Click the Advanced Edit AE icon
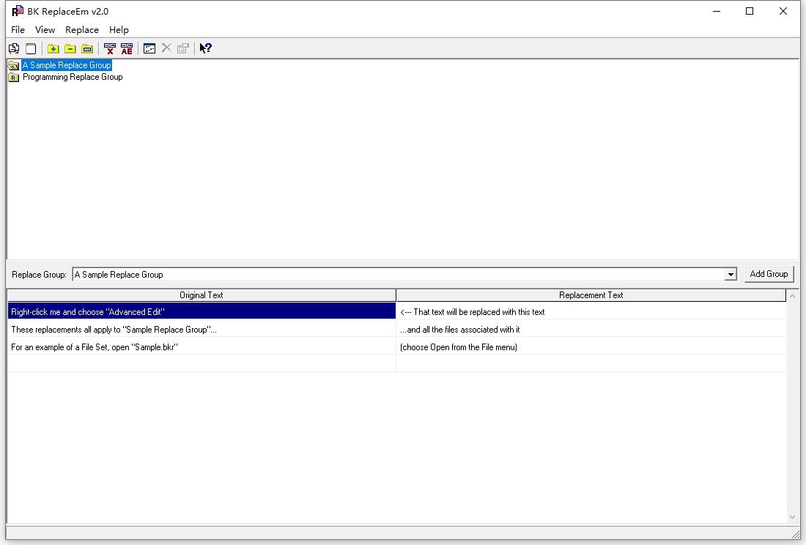Screen dimensions: 806x545 click(127, 48)
